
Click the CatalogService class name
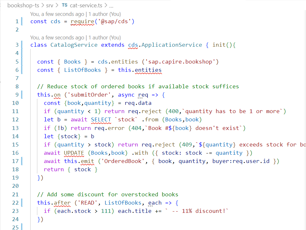[x=74, y=45]
